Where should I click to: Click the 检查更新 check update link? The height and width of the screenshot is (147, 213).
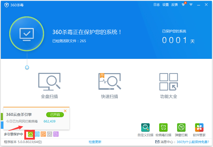click(x=95, y=142)
